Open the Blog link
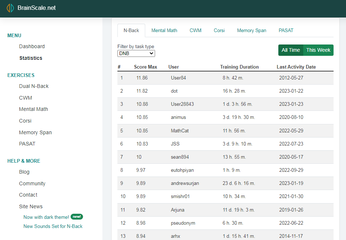Screen dimensions: 346x240 pyautogui.click(x=24, y=172)
